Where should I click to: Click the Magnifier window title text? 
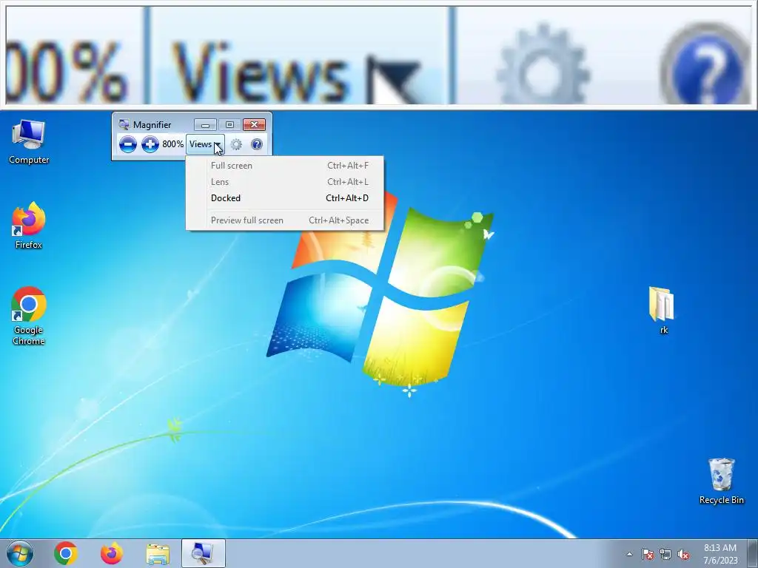152,124
